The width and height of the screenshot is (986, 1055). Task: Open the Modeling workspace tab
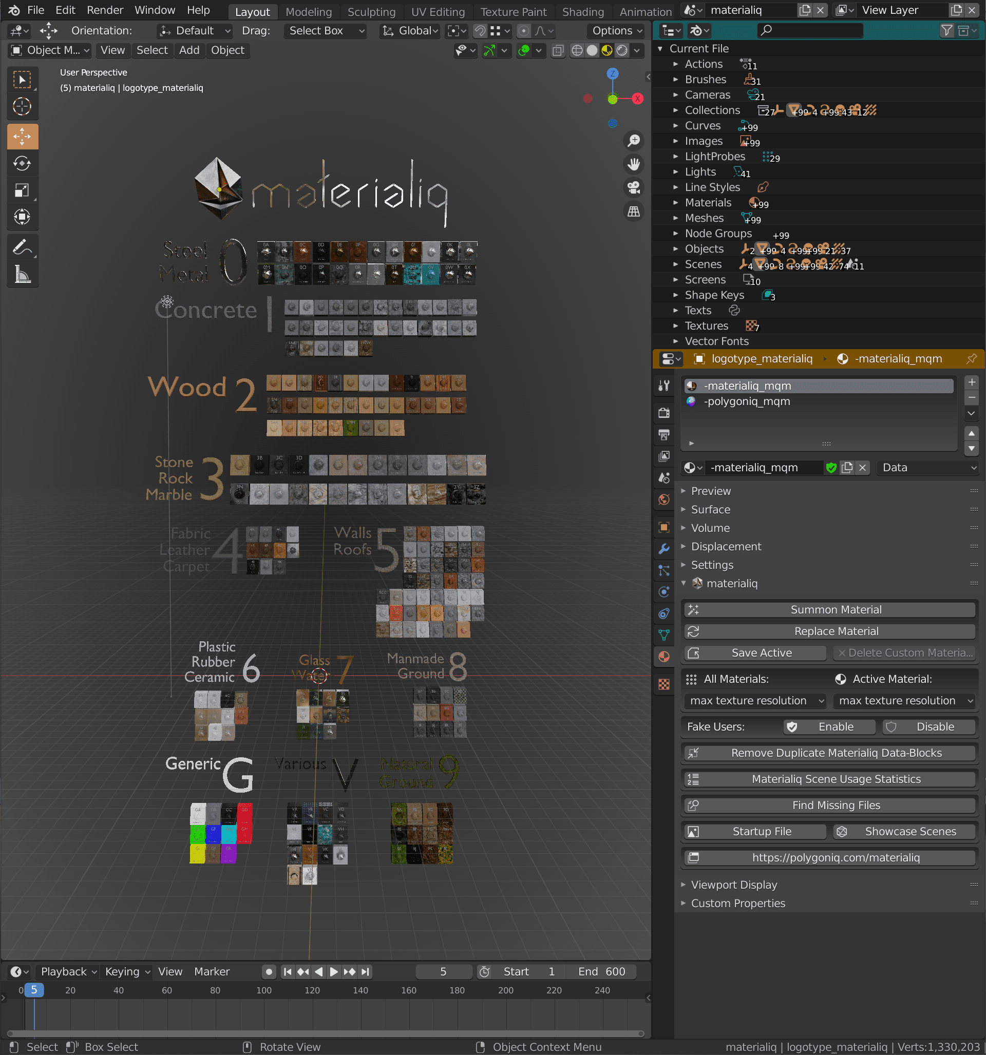pyautogui.click(x=308, y=10)
